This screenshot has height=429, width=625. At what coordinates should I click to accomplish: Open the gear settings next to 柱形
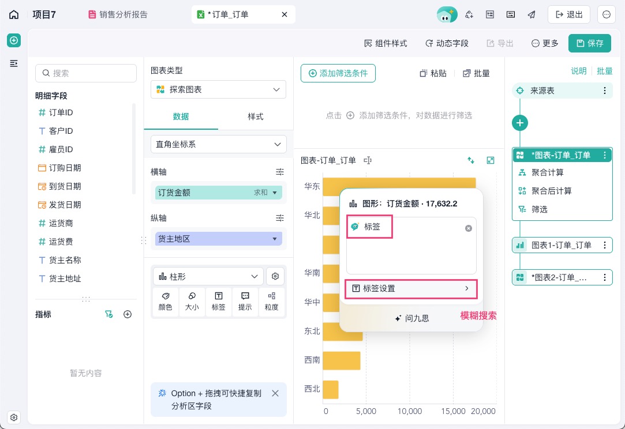pos(275,276)
